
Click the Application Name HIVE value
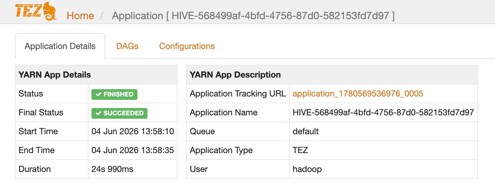click(x=383, y=113)
